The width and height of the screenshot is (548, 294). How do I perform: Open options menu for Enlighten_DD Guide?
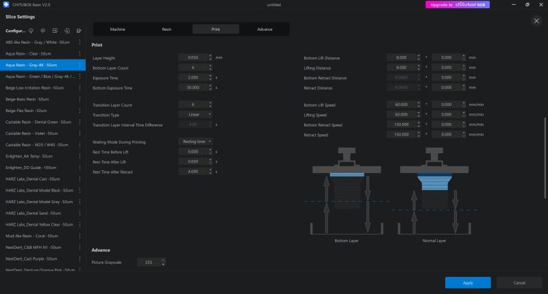tap(79, 168)
